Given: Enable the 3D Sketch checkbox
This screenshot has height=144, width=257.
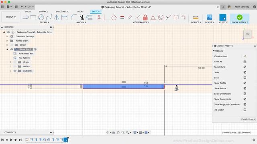Looking at the screenshot, I should (245, 110).
